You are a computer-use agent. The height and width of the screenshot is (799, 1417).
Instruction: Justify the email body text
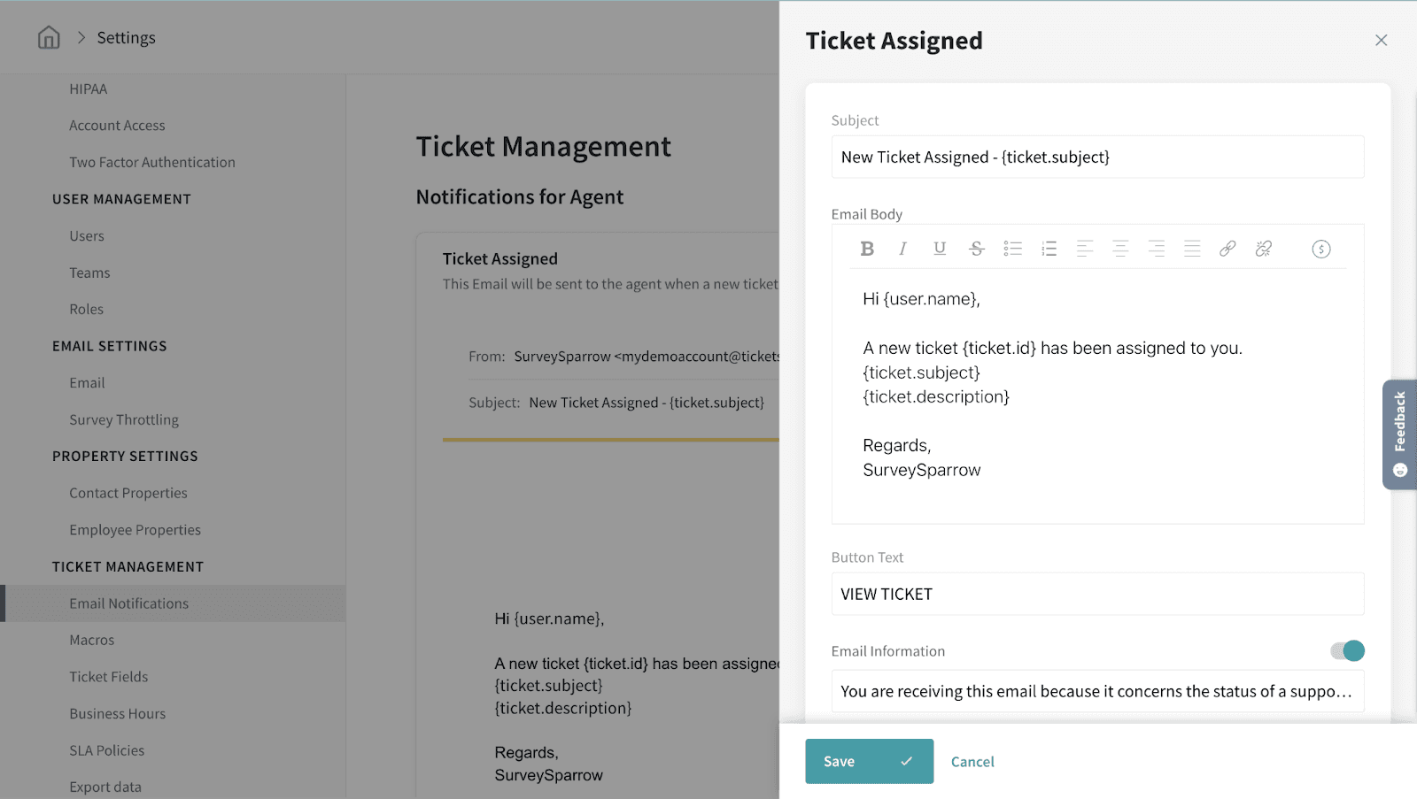(x=1192, y=249)
